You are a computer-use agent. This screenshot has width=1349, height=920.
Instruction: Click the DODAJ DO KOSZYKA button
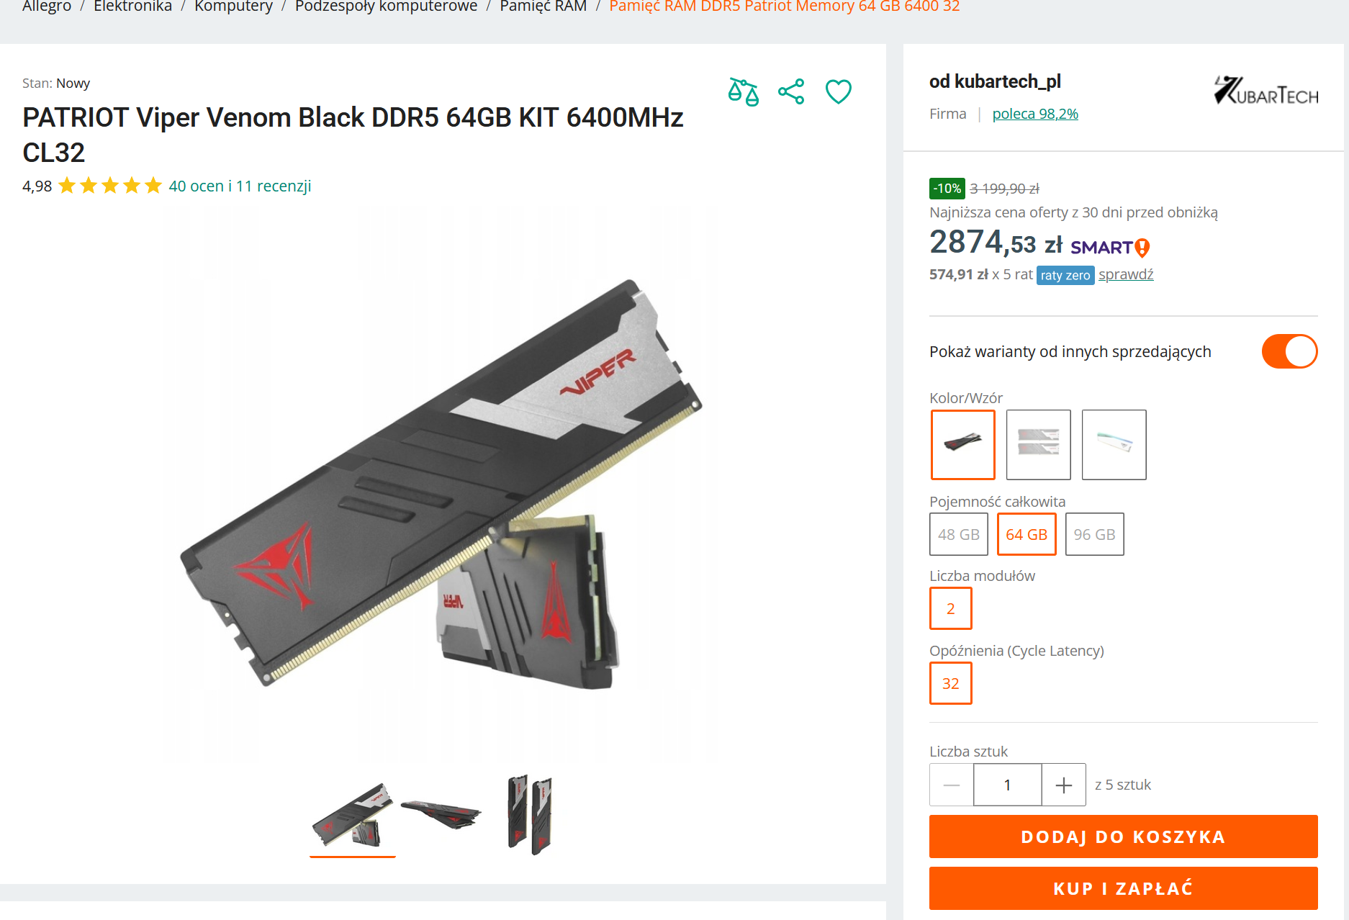point(1123,836)
